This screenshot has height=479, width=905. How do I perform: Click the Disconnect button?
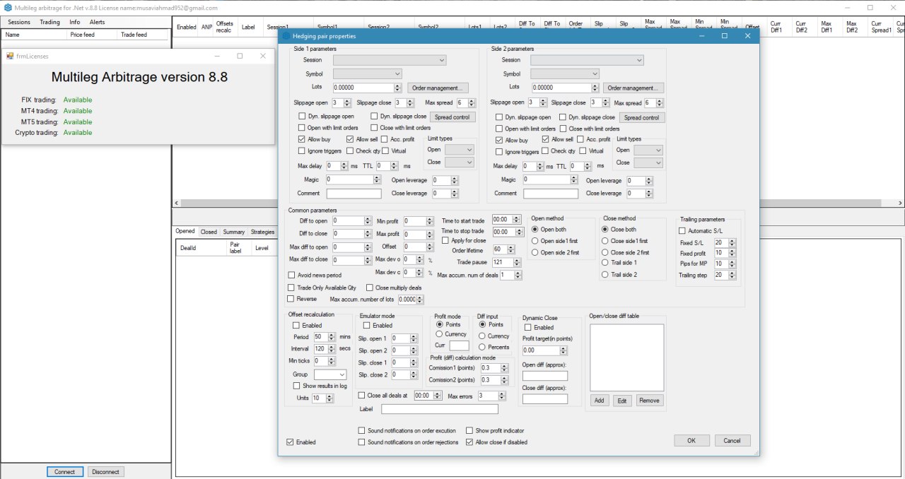pos(105,472)
